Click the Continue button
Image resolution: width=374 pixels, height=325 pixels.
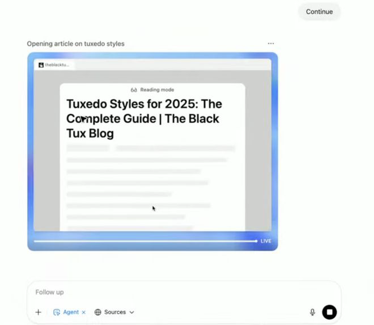click(319, 12)
